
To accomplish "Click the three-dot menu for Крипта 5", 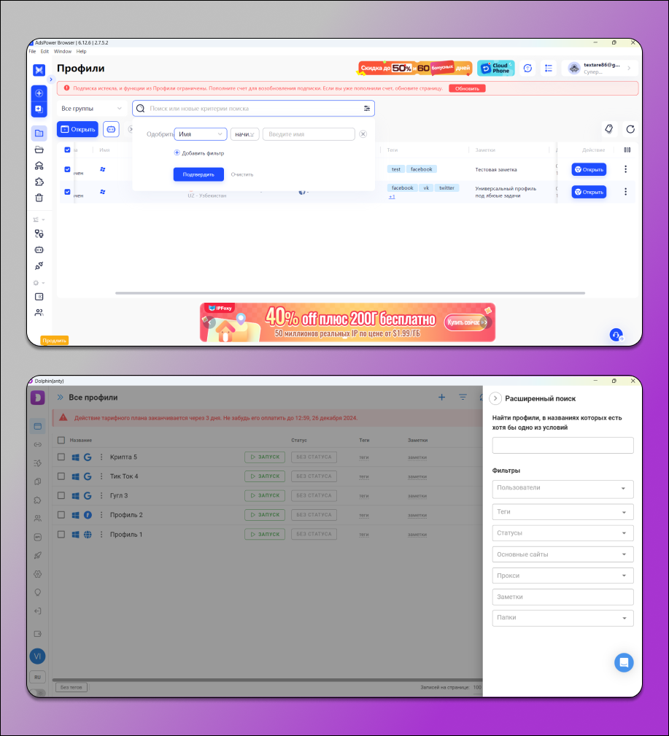I will tap(101, 457).
